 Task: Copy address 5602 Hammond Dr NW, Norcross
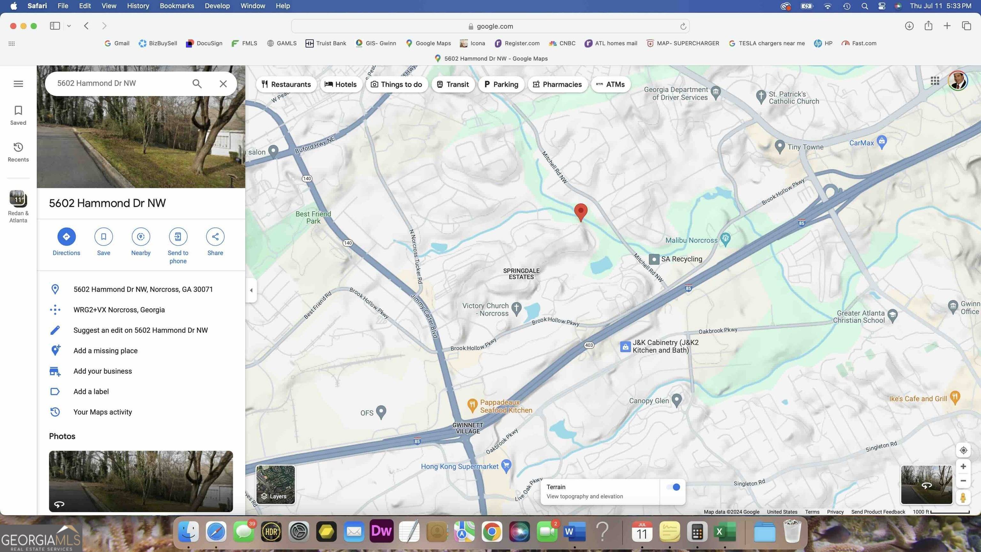point(141,289)
